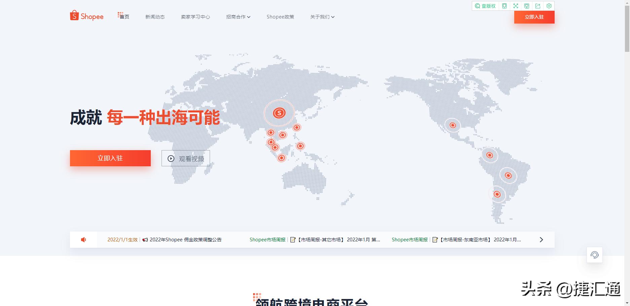Viewport: 630px width, 306px height.
Task: Click the share icon in top toolbar
Action: pyautogui.click(x=538, y=6)
